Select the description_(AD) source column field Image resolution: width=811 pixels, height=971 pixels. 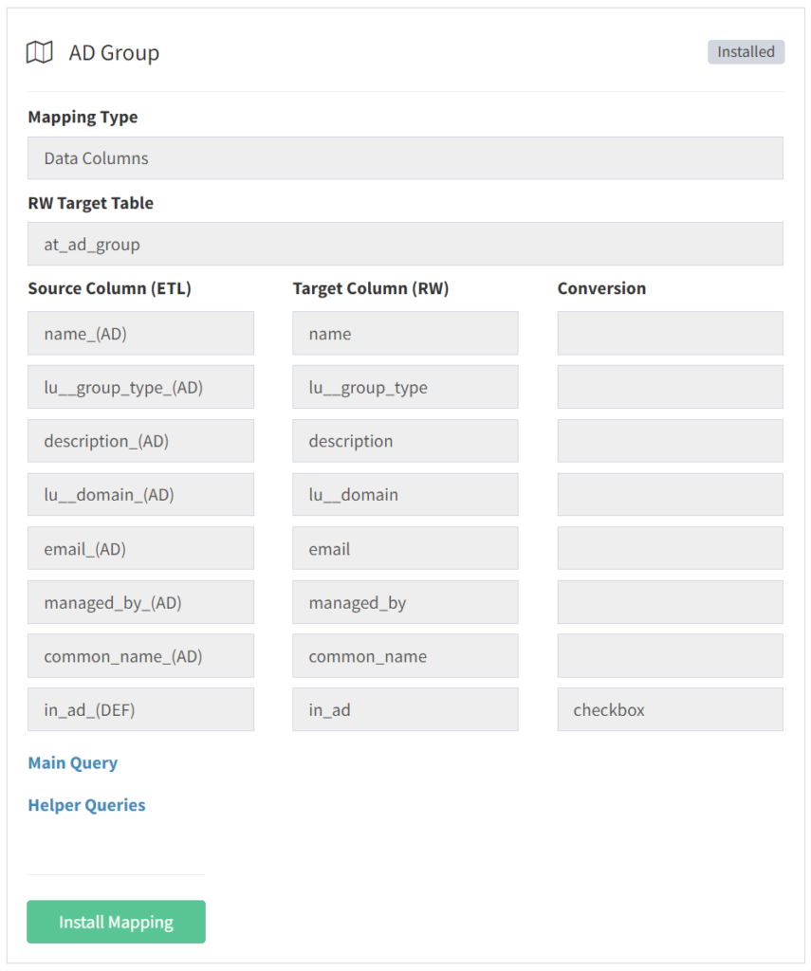(140, 440)
